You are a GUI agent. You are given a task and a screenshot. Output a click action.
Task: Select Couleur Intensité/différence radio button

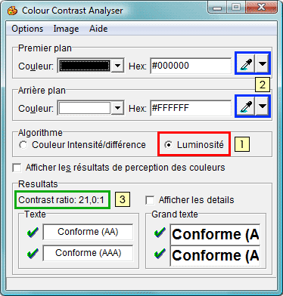(23, 145)
